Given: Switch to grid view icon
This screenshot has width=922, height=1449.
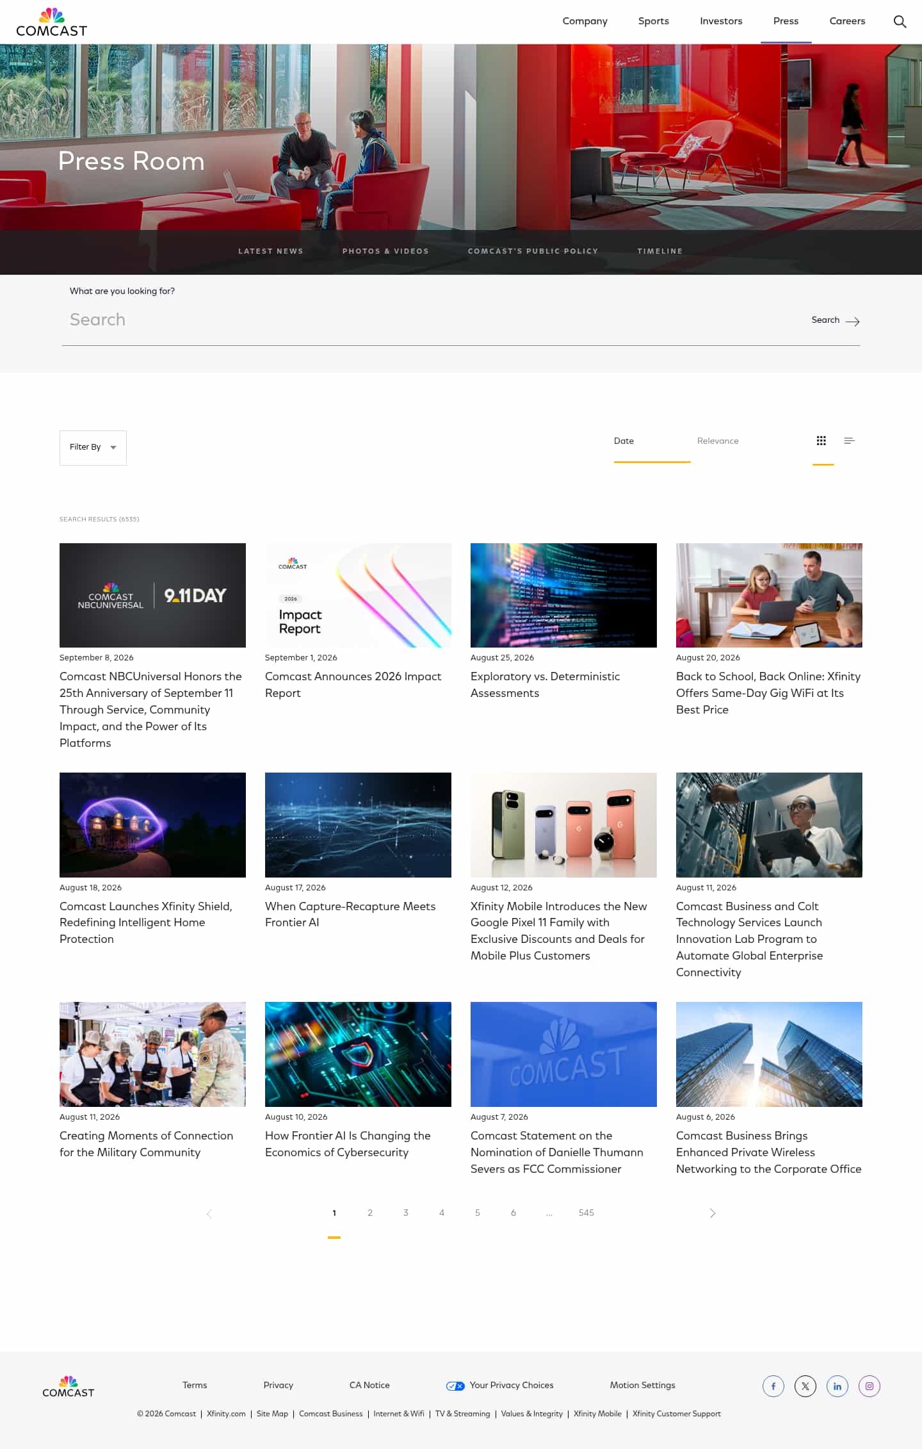Looking at the screenshot, I should 821,441.
